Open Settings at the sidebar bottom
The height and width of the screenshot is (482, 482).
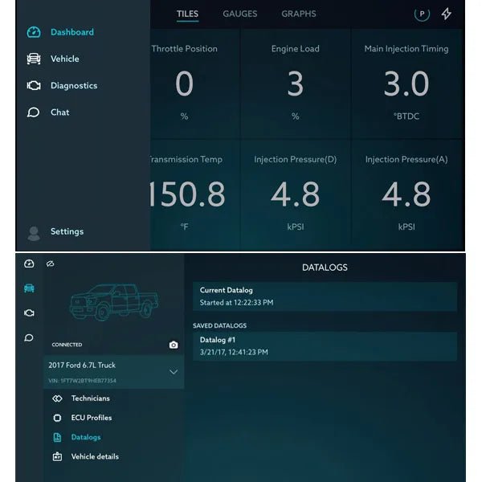click(x=67, y=231)
